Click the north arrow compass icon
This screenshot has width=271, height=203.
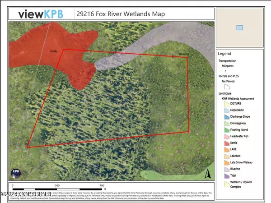207,173
